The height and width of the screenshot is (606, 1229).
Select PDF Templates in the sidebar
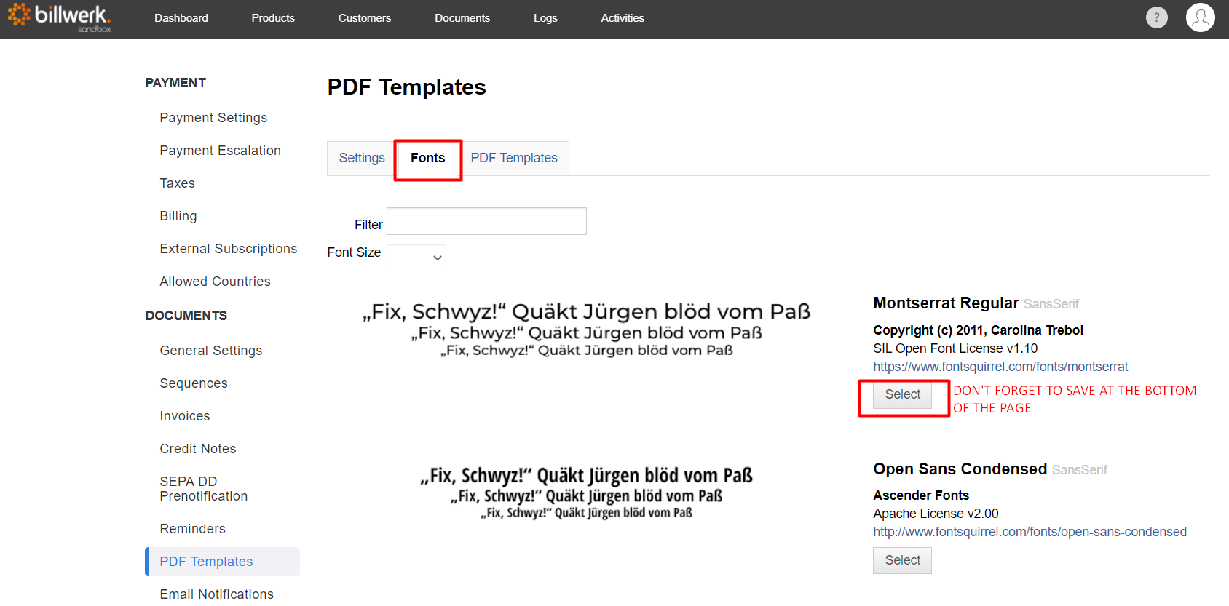222,562
